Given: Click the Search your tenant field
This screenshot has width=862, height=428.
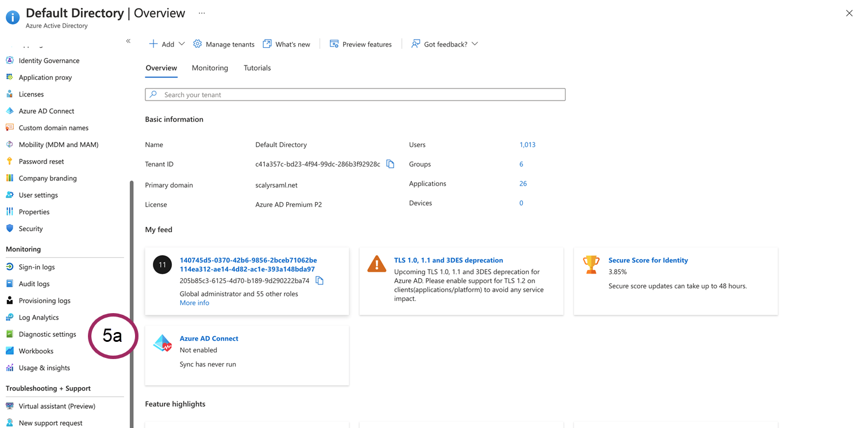Looking at the screenshot, I should tap(355, 94).
